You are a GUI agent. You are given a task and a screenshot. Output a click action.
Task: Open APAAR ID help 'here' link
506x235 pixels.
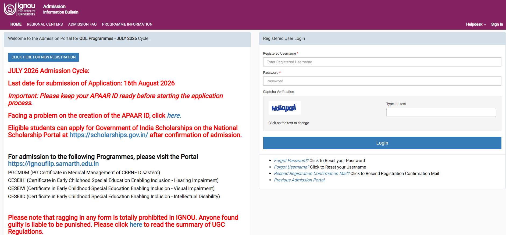174,115
